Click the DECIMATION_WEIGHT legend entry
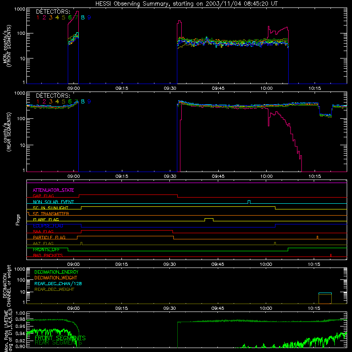 tap(56, 278)
